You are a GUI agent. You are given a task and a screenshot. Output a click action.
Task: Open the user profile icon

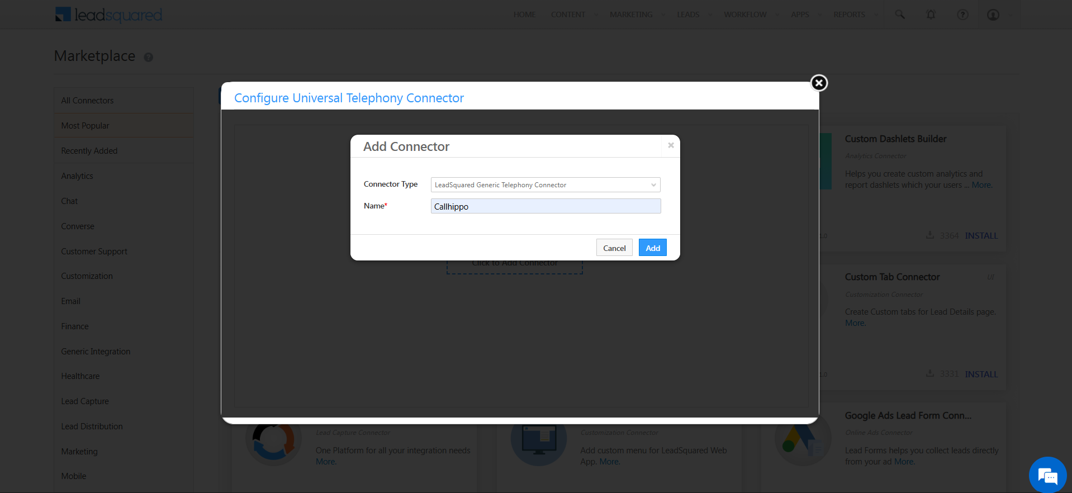(993, 15)
